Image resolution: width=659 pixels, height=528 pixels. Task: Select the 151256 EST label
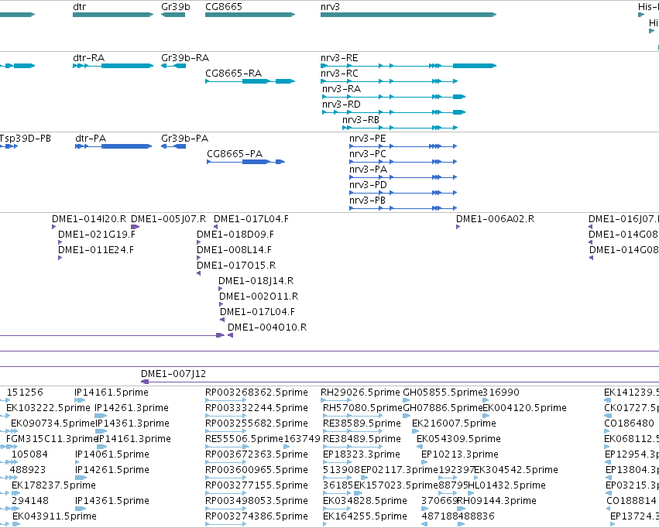(x=25, y=393)
